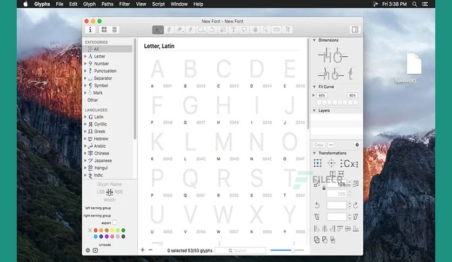This screenshot has width=452, height=262.
Task: Switch to list view of glyphs
Action: [115, 30]
